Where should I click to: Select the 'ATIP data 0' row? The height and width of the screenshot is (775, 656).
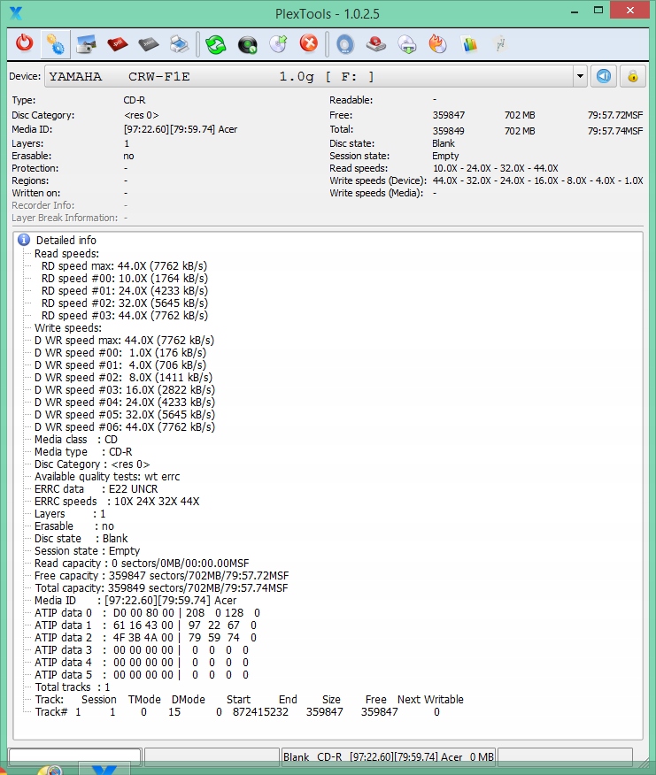tap(148, 613)
